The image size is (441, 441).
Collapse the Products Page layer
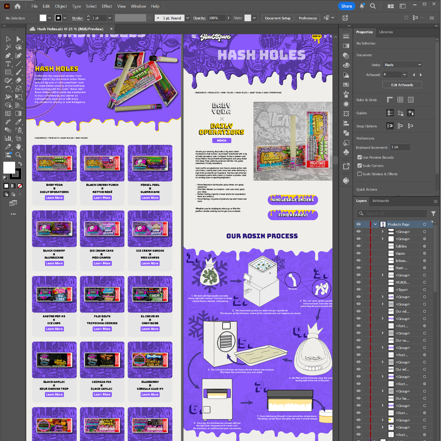pos(375,225)
